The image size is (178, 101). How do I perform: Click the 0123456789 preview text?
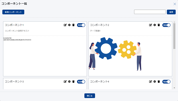point(7,38)
